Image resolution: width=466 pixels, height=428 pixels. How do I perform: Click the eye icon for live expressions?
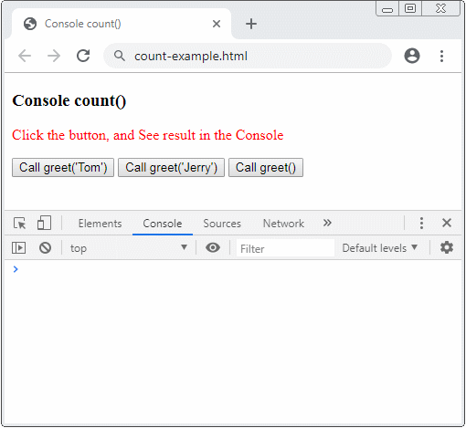pyautogui.click(x=213, y=248)
